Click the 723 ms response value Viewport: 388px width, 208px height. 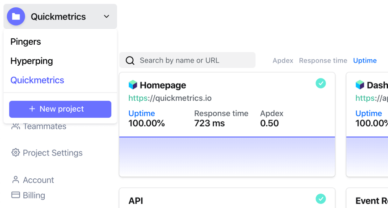coord(210,123)
